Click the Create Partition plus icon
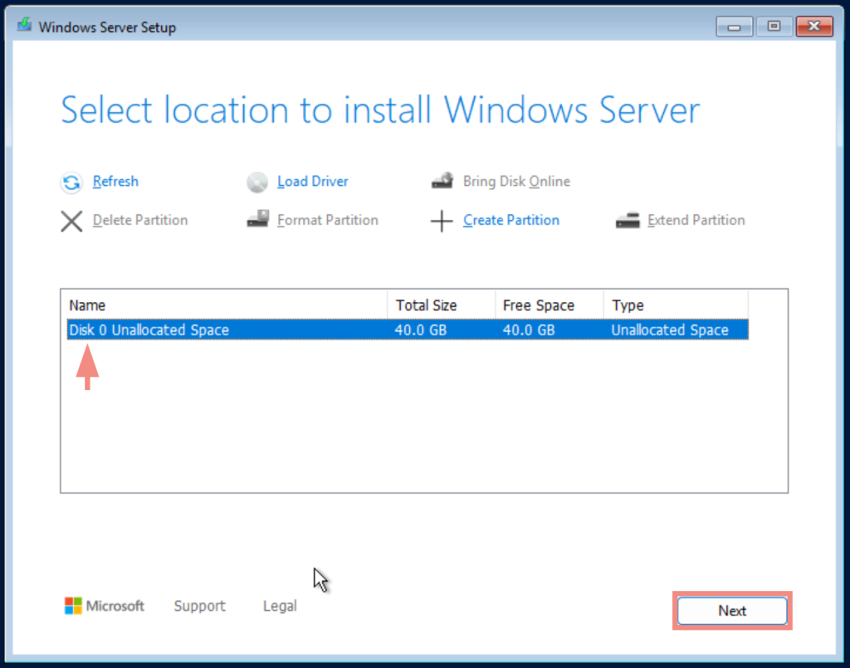Viewport: 850px width, 668px height. (x=442, y=220)
